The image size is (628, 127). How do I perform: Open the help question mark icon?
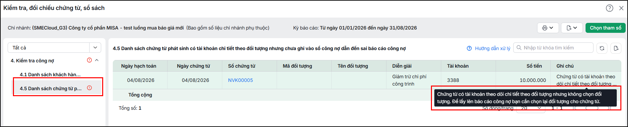tap(609, 8)
